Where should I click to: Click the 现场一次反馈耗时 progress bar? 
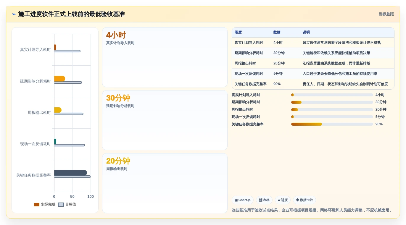(x=332, y=117)
